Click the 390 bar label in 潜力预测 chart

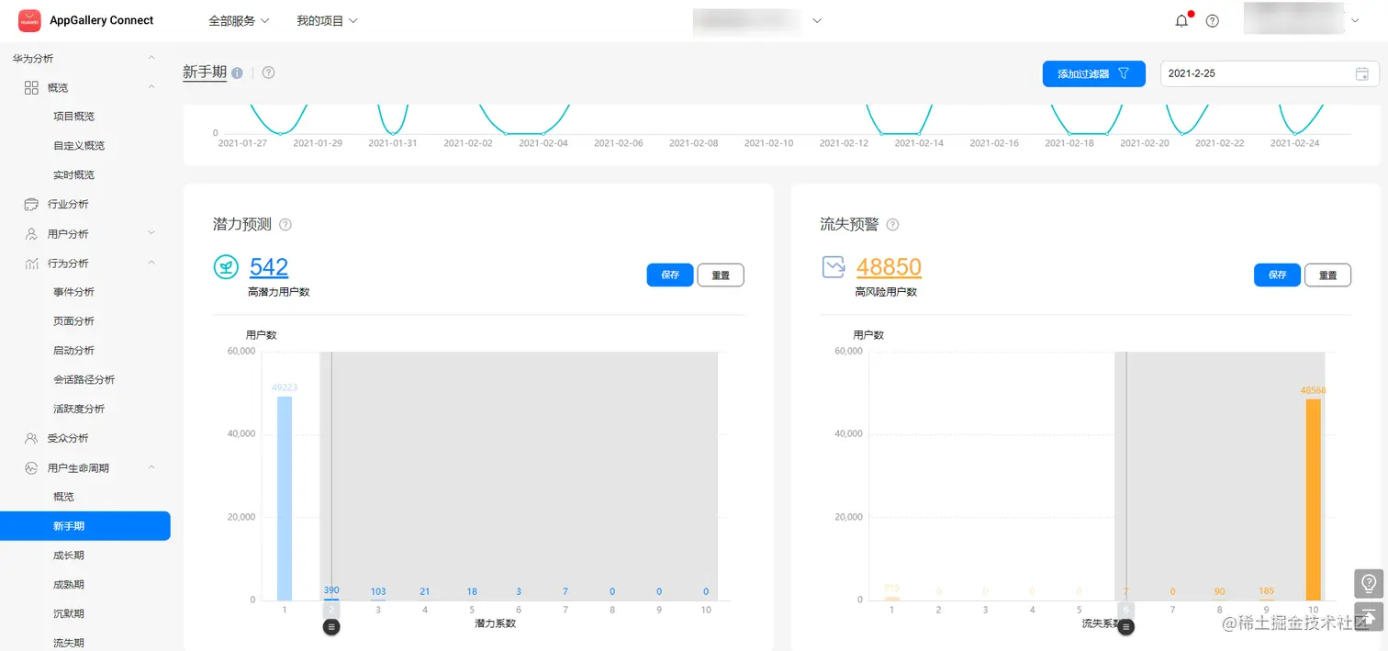331,590
